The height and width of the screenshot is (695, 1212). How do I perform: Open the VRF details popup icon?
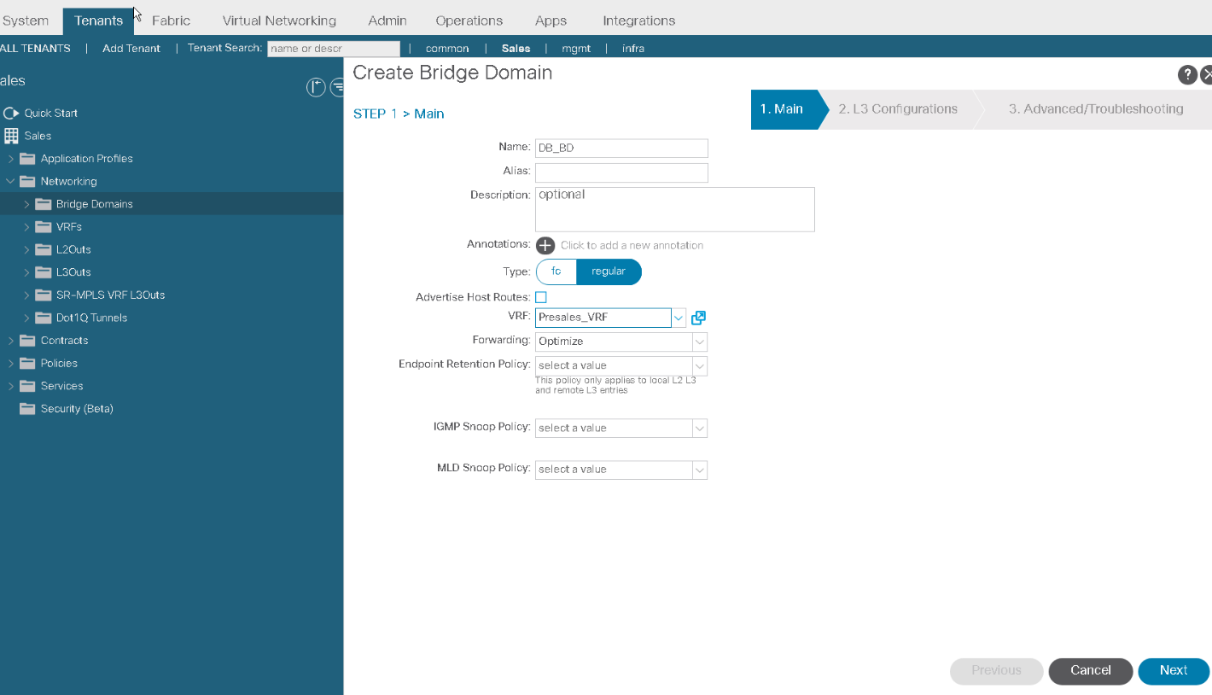pyautogui.click(x=698, y=318)
